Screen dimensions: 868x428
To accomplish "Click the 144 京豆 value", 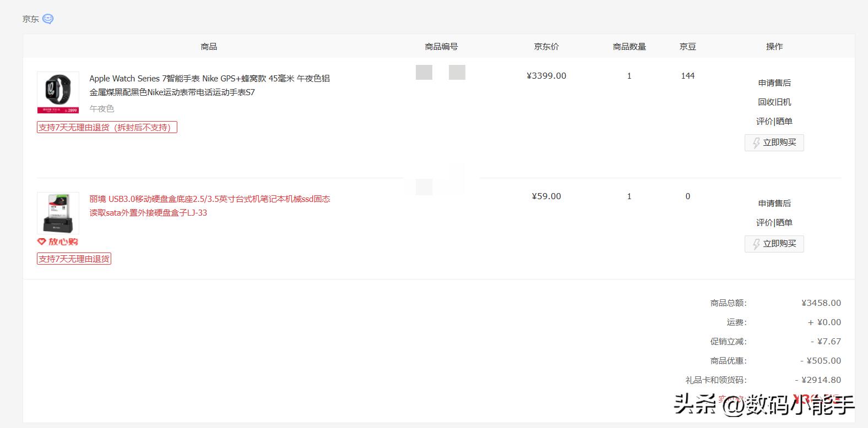I will click(688, 76).
